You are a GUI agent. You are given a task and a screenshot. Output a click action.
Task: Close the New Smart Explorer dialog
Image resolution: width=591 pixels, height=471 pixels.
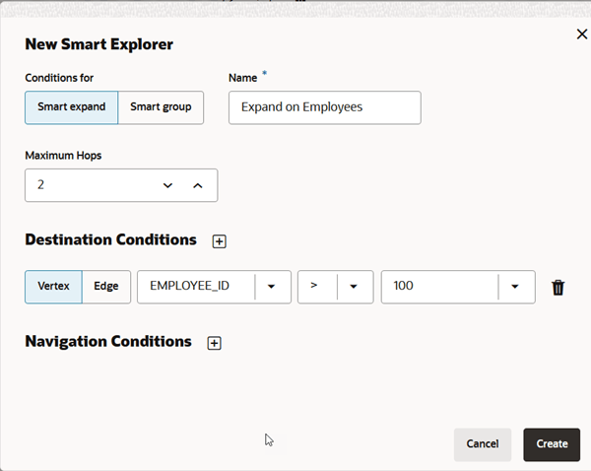pos(581,34)
